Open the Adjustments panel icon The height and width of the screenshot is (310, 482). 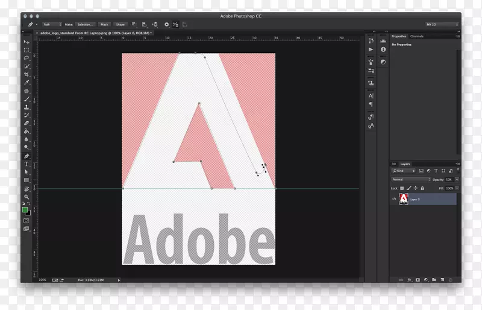383,62
